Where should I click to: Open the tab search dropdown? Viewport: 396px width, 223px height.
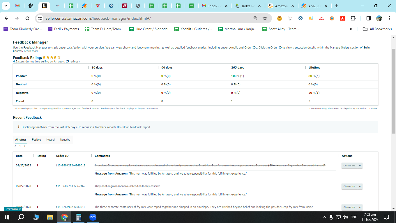[6, 6]
